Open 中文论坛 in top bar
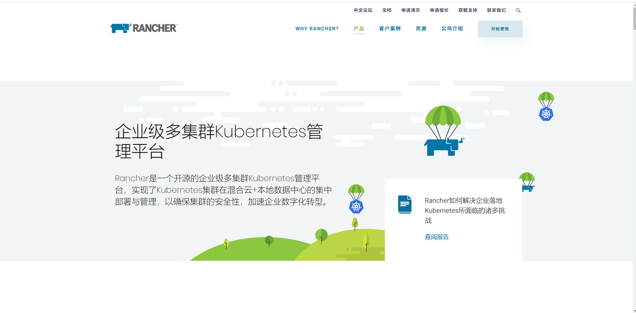The width and height of the screenshot is (636, 313). pyautogui.click(x=363, y=10)
